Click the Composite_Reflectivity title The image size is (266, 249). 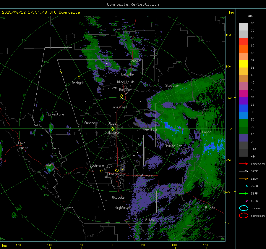[133, 4]
